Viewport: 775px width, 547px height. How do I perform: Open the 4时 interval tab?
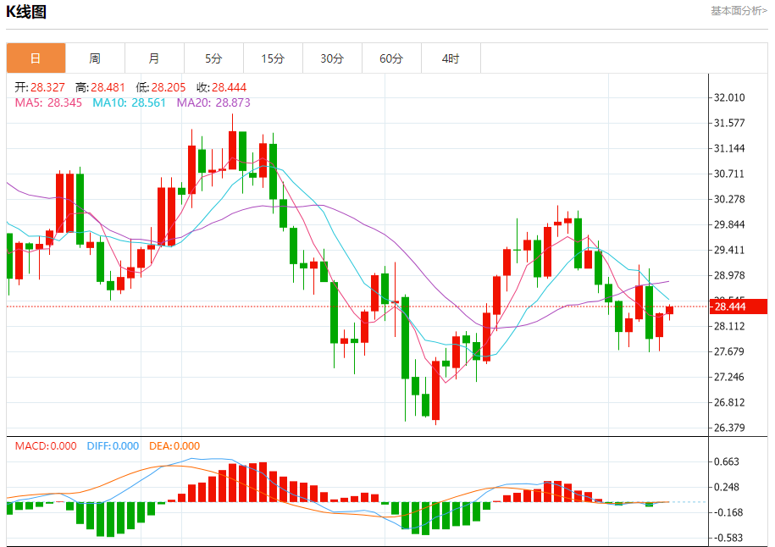click(451, 58)
